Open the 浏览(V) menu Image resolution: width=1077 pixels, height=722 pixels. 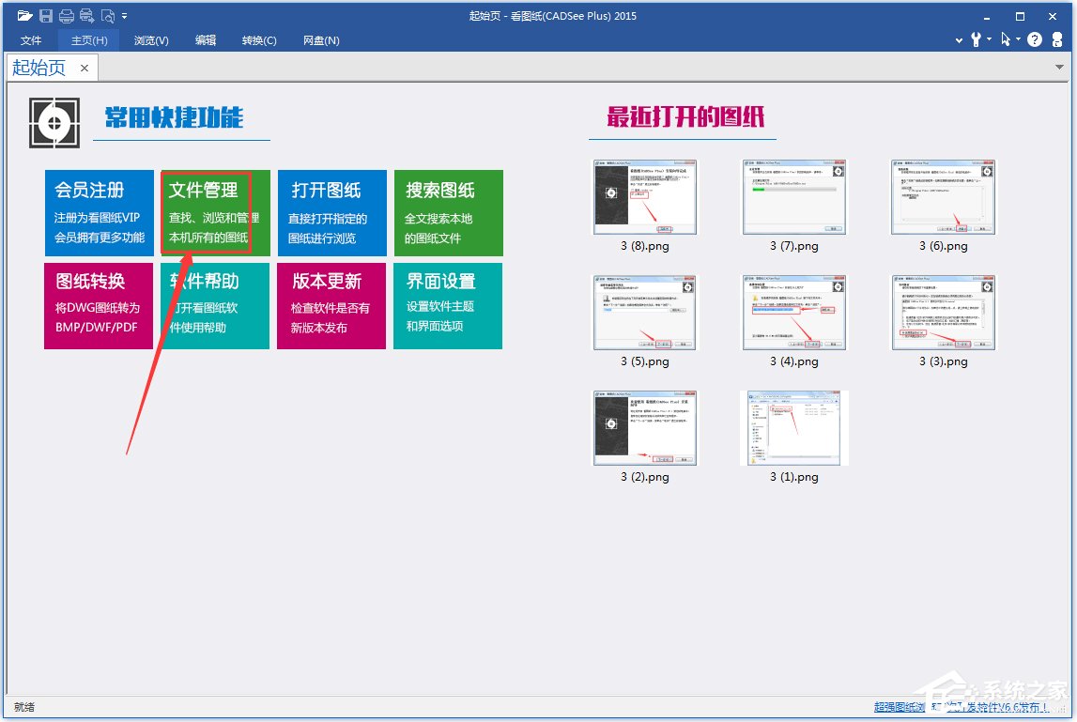[150, 40]
